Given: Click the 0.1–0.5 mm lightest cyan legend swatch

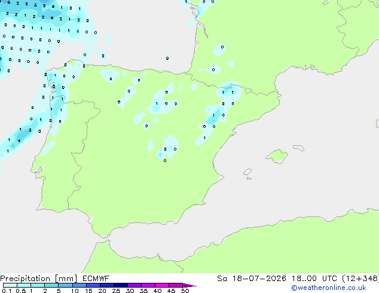Looking at the screenshot, I should [x=10, y=285].
